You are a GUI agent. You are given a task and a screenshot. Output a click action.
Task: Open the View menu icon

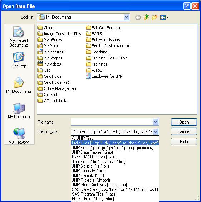(x=164, y=17)
